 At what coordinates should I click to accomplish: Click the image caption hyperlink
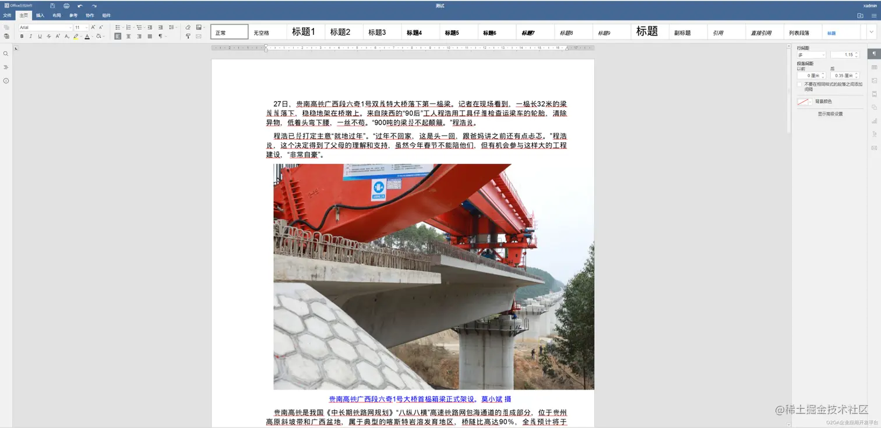tap(420, 399)
